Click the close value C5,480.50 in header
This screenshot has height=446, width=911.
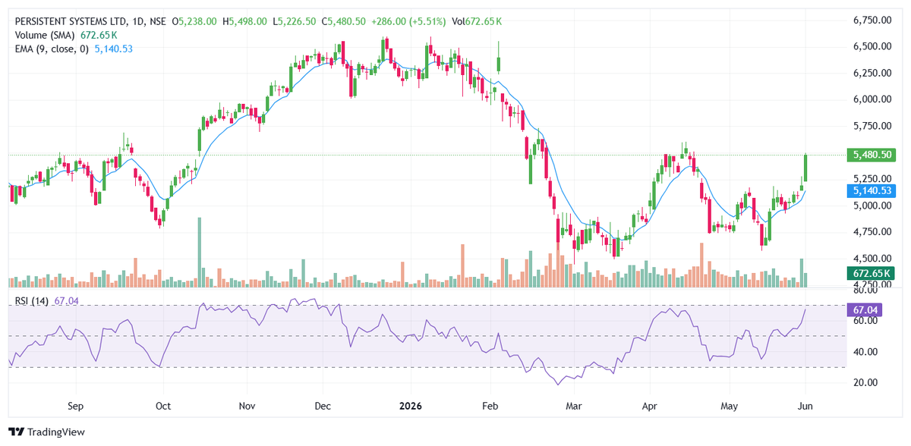coord(344,22)
